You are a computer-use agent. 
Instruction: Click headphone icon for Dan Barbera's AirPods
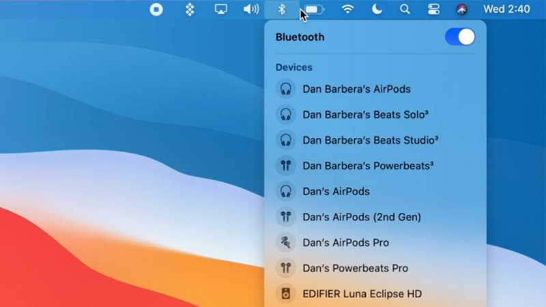click(286, 89)
